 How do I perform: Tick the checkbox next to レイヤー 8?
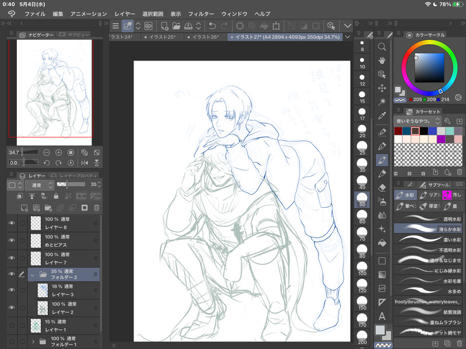pos(23,223)
